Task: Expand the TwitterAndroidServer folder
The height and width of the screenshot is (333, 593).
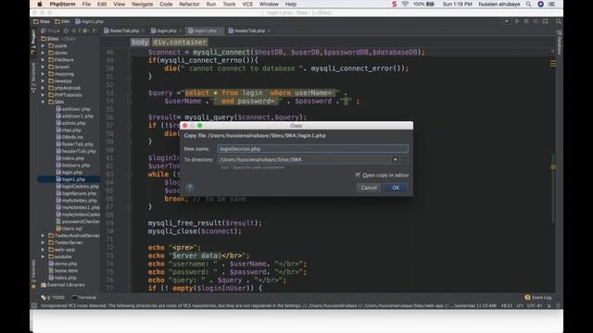Action: tap(43, 236)
